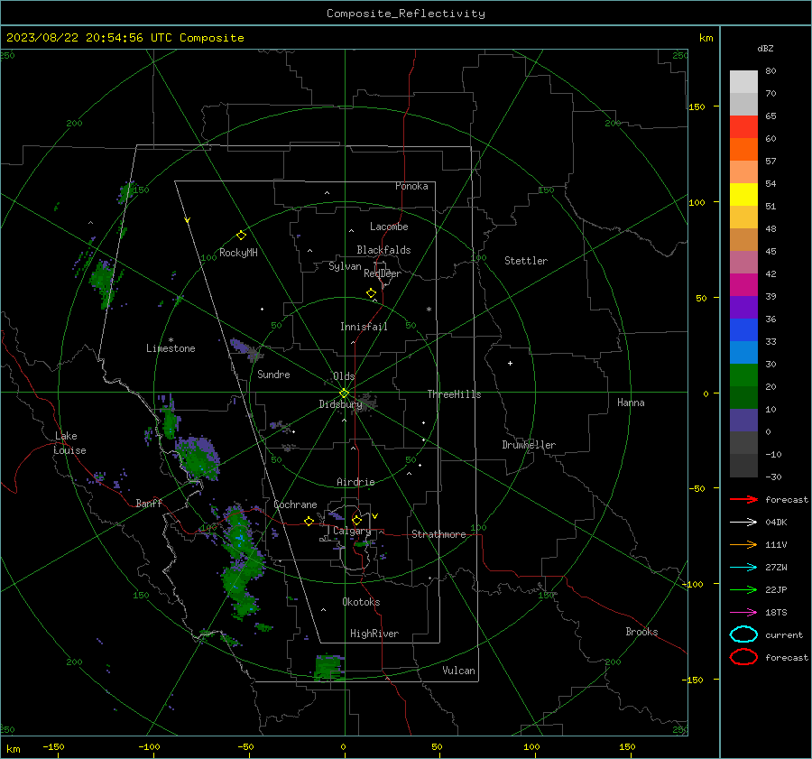Image resolution: width=812 pixels, height=759 pixels.
Task: Click the Innisfail city label
Action: pos(364,327)
